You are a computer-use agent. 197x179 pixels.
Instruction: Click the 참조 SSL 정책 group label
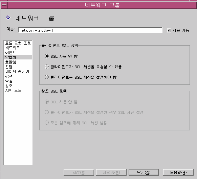pyautogui.click(x=54, y=91)
